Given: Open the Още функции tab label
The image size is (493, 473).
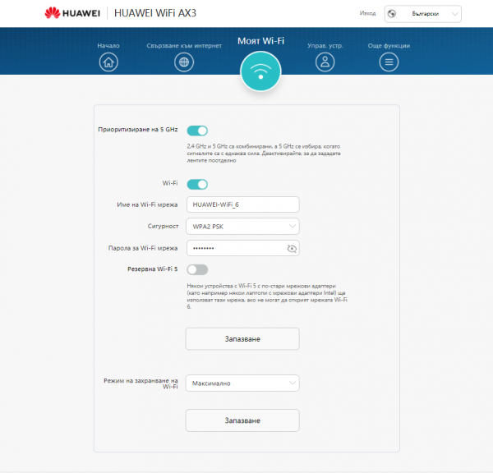Looking at the screenshot, I should pos(389,45).
